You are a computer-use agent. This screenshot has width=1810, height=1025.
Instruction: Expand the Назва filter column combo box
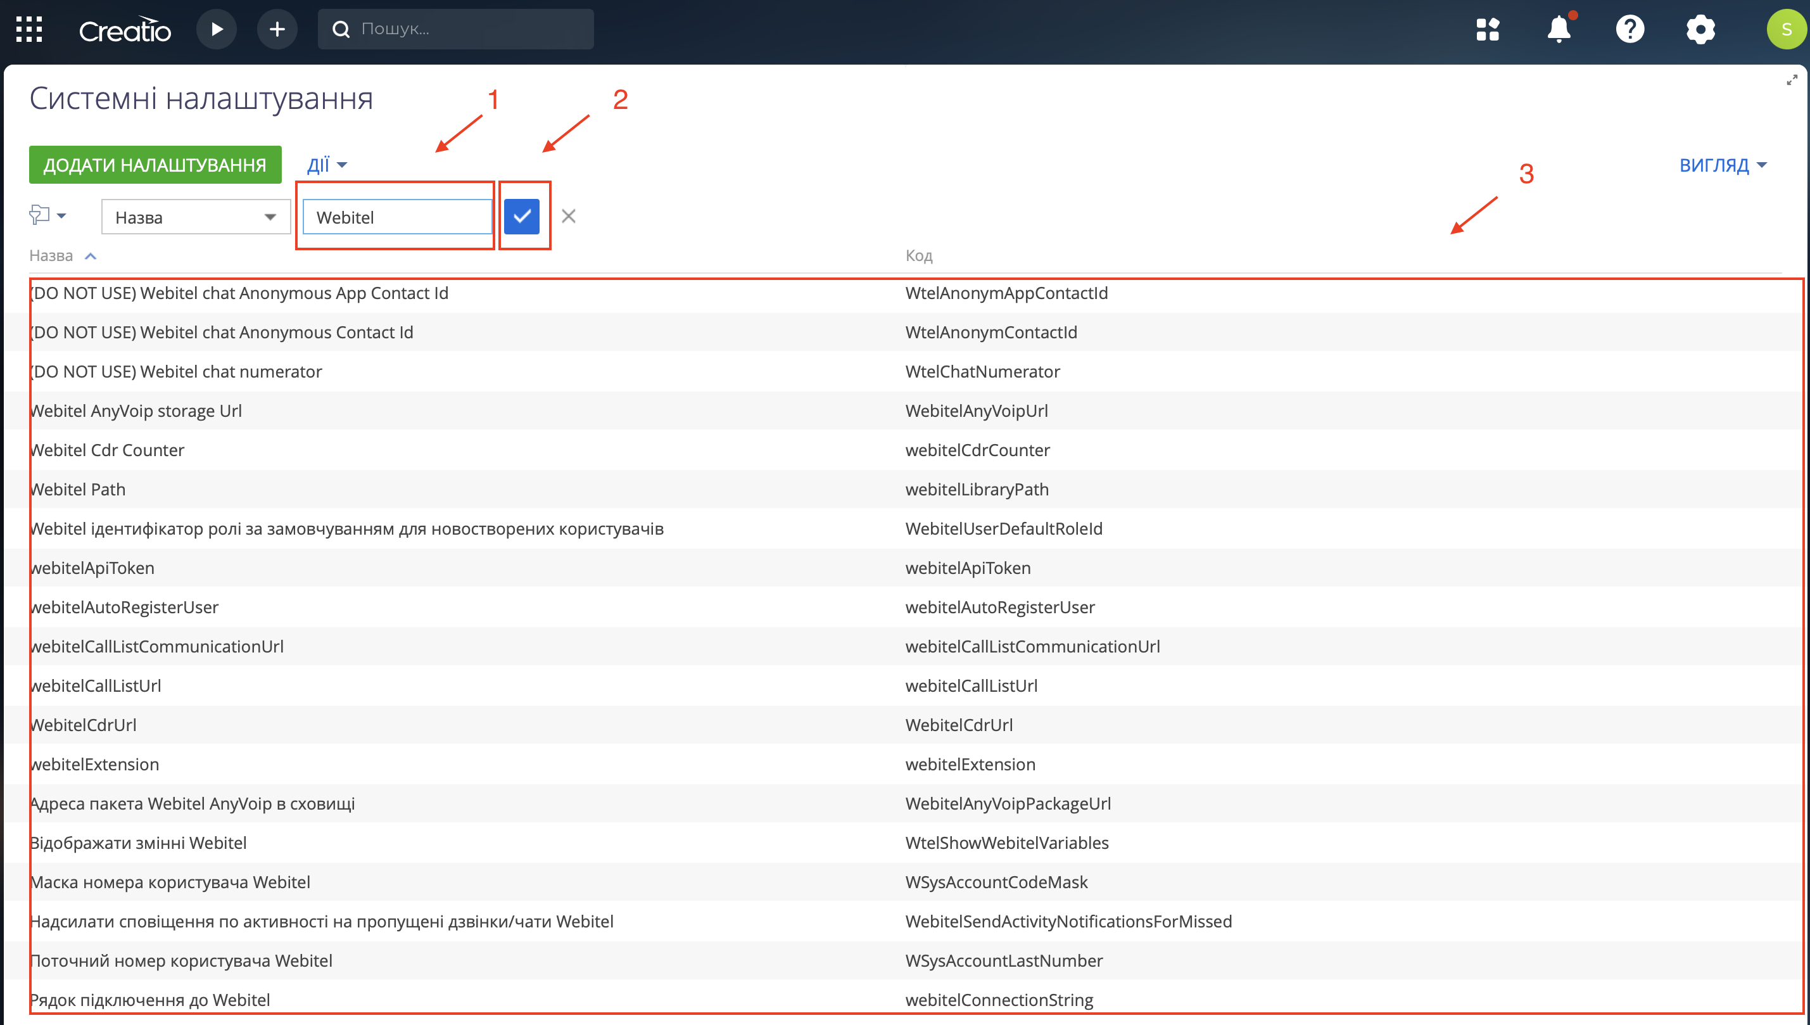tap(196, 217)
